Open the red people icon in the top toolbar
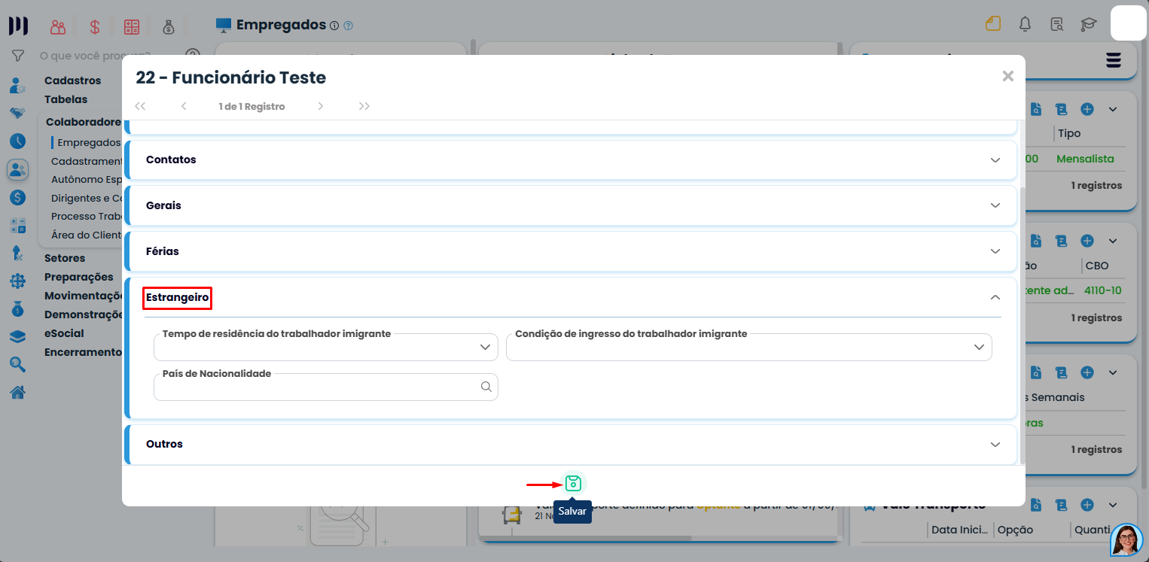This screenshot has height=562, width=1149. coord(58,26)
